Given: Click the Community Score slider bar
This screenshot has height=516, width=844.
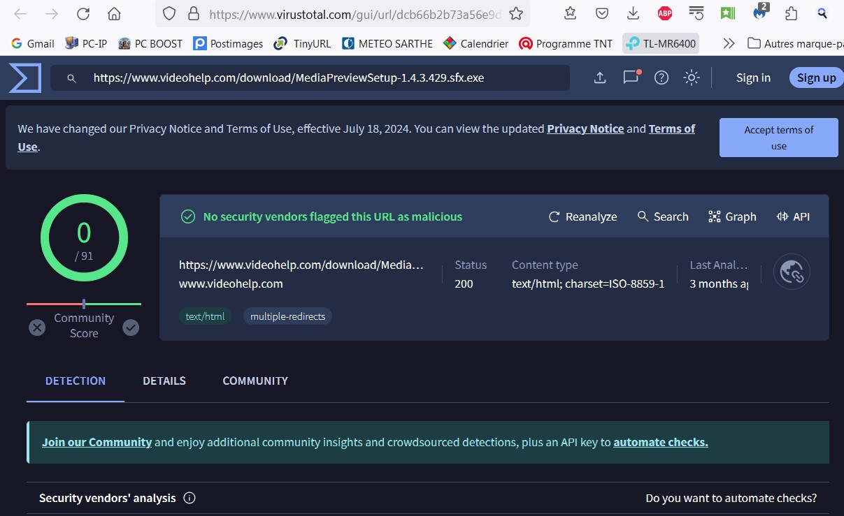Looking at the screenshot, I should click(84, 304).
